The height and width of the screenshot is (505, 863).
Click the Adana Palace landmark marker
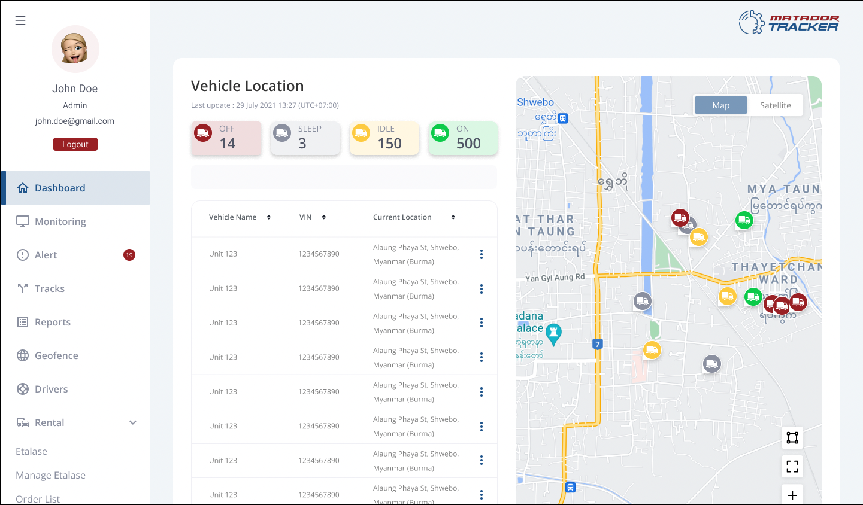[x=553, y=333]
